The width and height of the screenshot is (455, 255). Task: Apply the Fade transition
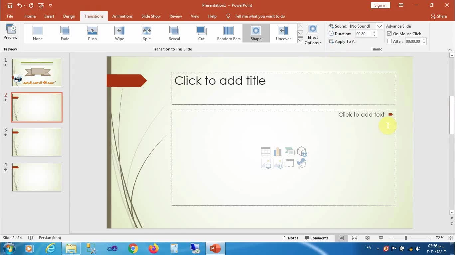pyautogui.click(x=65, y=33)
